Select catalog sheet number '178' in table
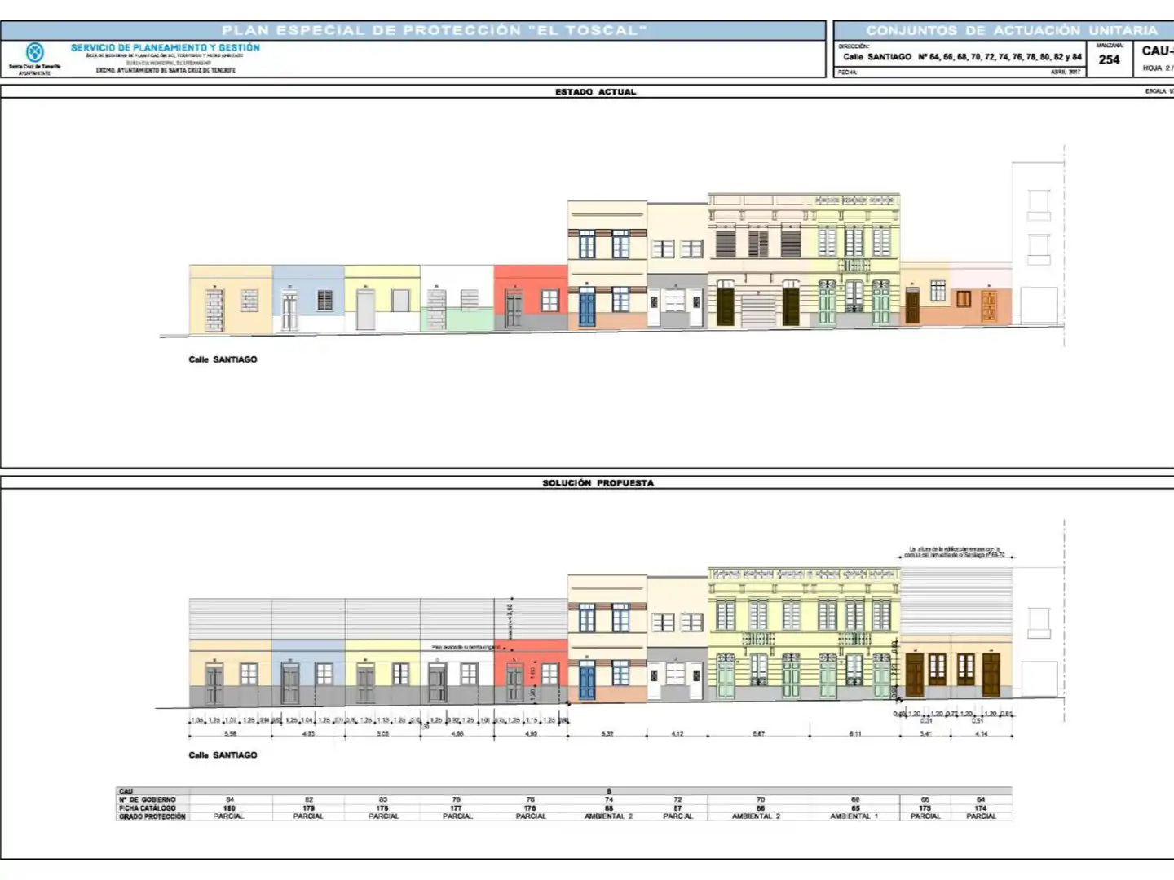 point(382,808)
